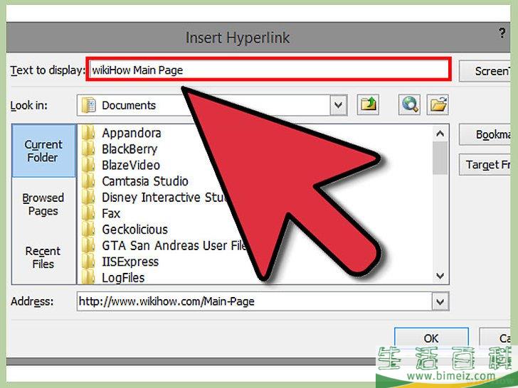Select the BlazeVideo folder

point(121,165)
